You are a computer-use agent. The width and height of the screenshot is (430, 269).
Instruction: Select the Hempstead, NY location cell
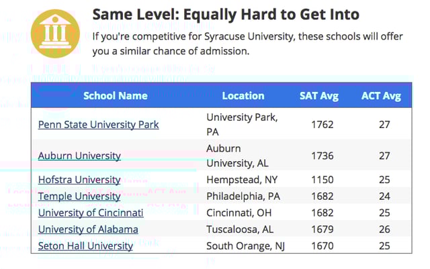tap(242, 180)
